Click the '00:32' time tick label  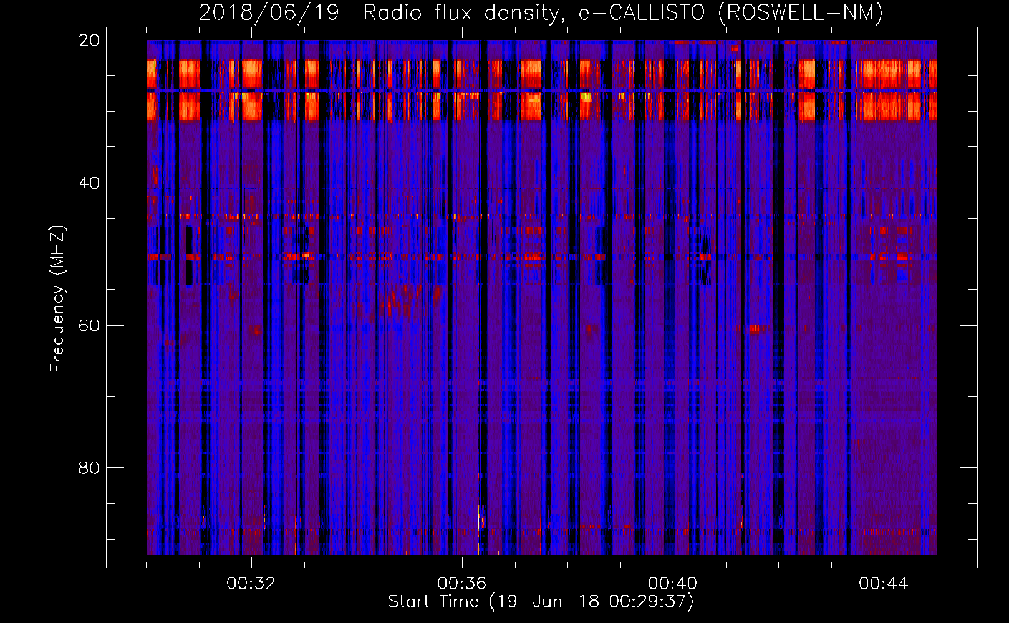click(251, 584)
